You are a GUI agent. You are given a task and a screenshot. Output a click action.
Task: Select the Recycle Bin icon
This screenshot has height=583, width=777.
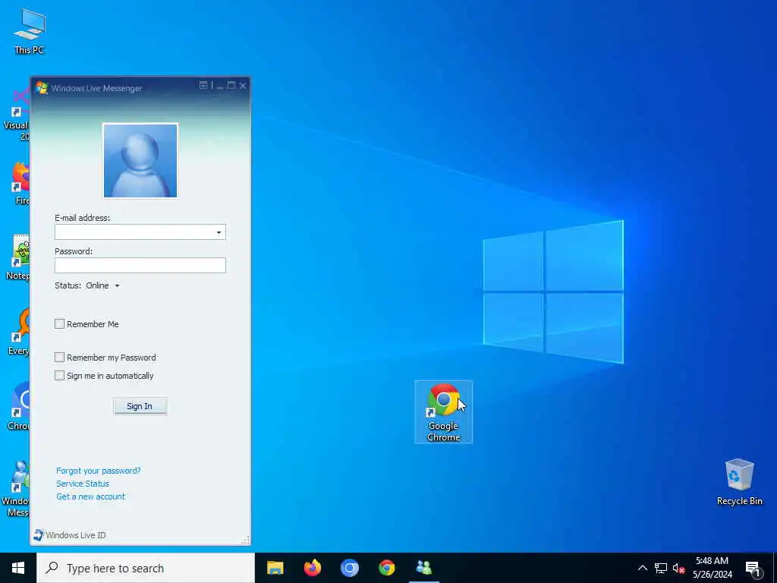coord(739,482)
